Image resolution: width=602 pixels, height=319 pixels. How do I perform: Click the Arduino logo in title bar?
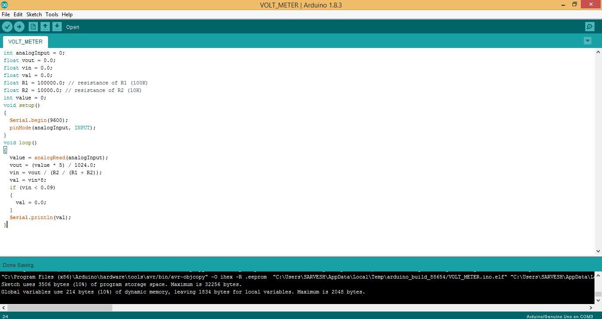[x=4, y=5]
